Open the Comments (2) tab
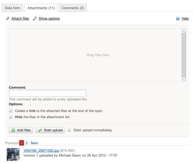The image size is (193, 163). (73, 8)
